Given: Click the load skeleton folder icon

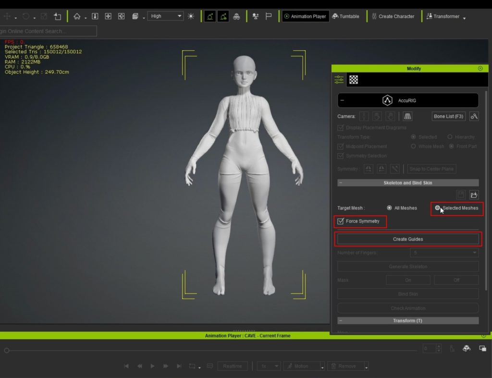Looking at the screenshot, I should click(x=474, y=195).
